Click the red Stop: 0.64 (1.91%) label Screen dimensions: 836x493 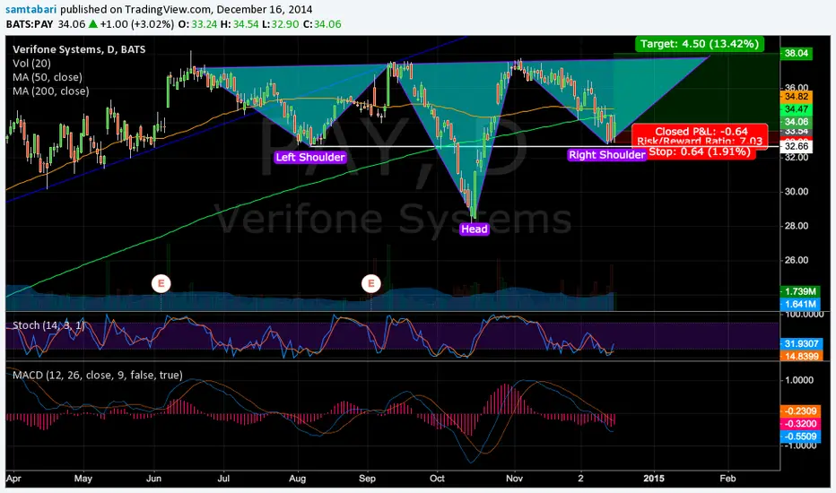(x=700, y=151)
